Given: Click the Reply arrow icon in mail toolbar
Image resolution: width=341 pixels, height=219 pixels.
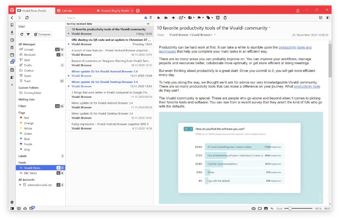Looking at the screenshot, I should coord(159,18).
